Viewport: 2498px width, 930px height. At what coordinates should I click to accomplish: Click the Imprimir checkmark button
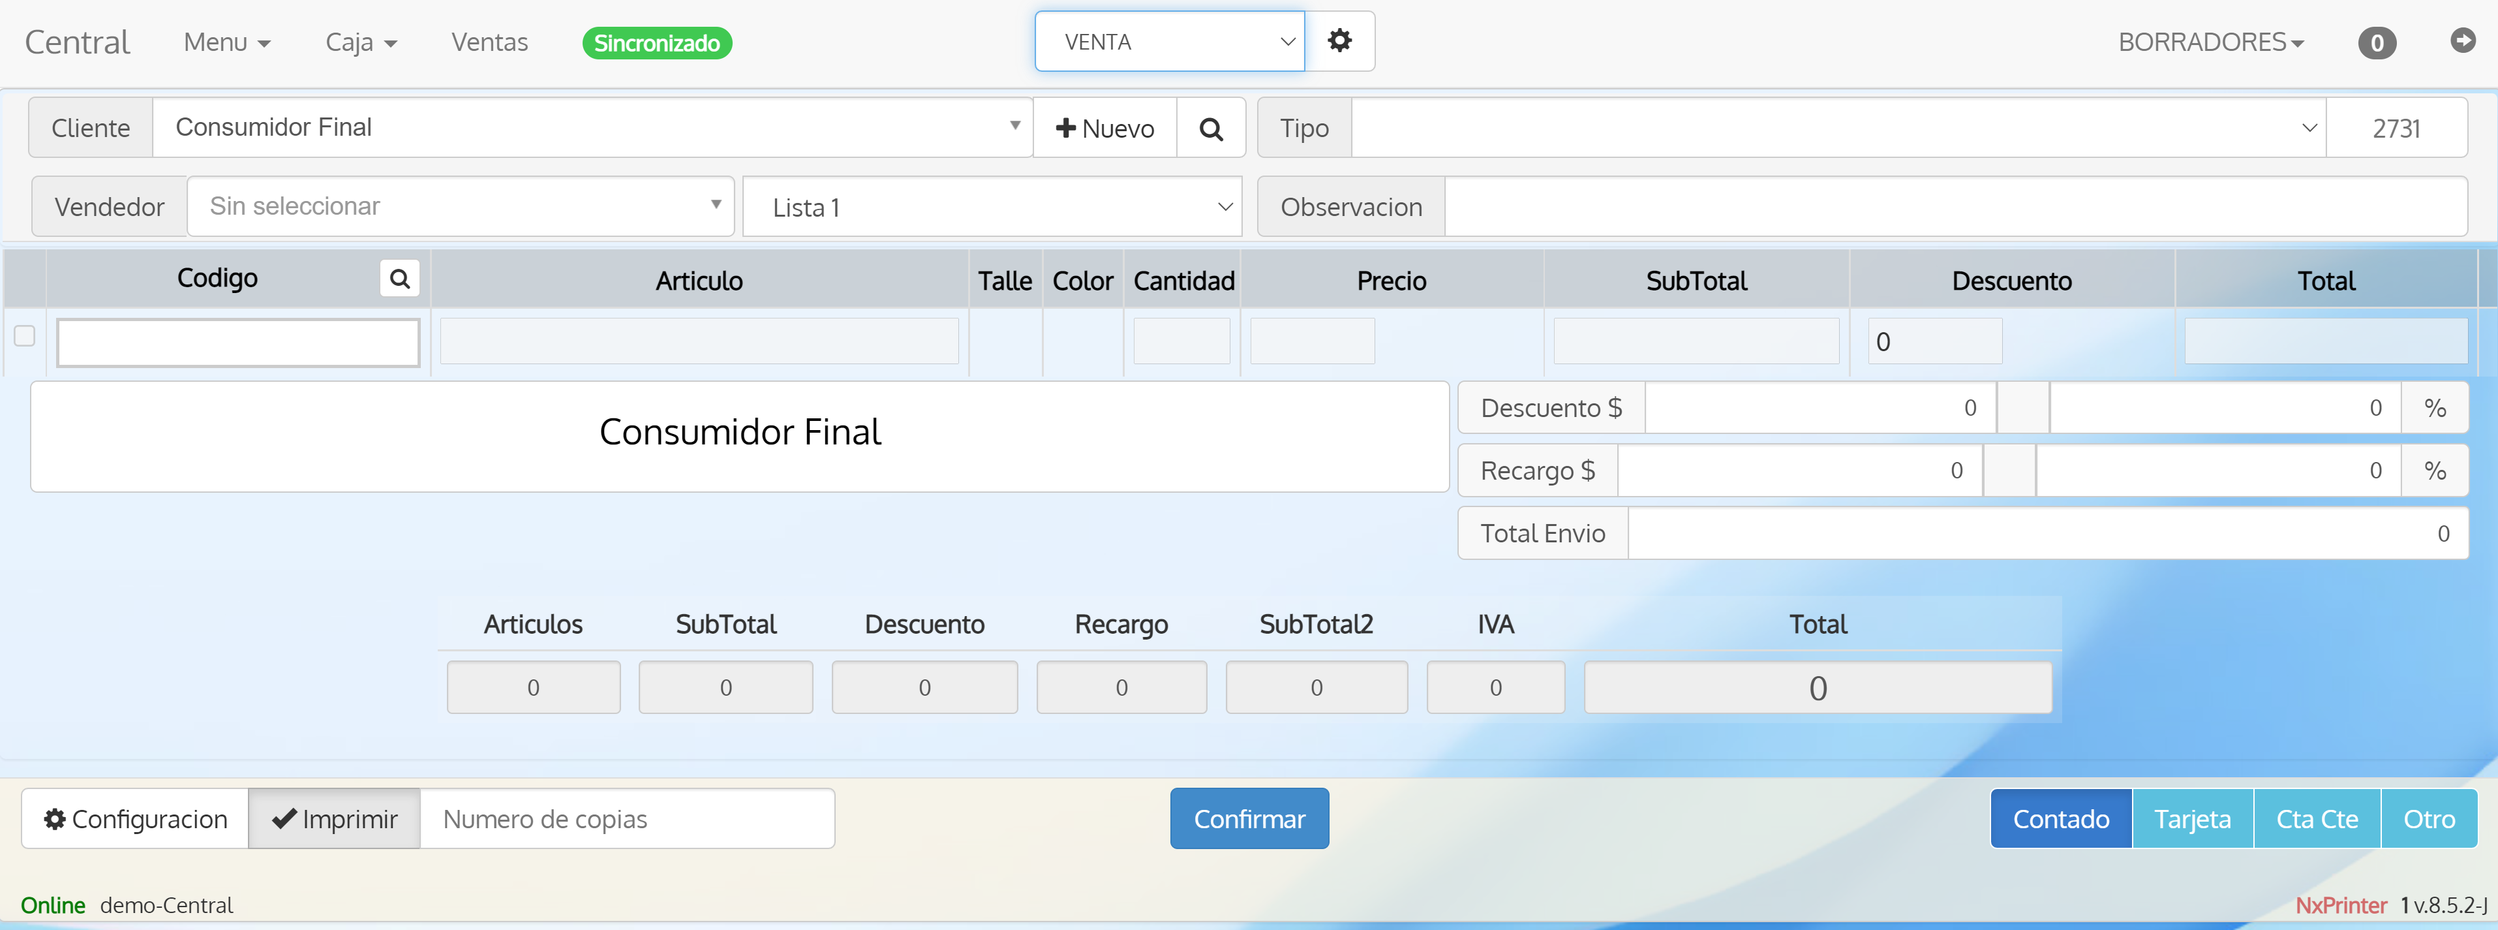pos(333,818)
